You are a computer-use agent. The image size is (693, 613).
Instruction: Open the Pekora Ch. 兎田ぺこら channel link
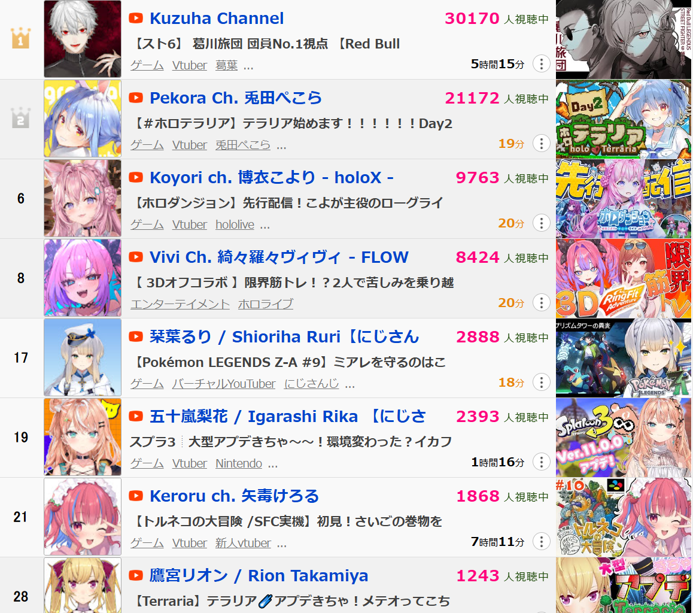click(236, 98)
